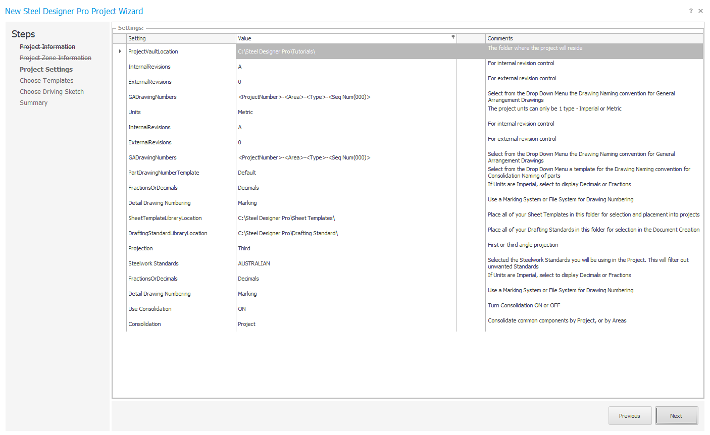Click comment 'Turn Consolidation ON or OFF'
Image resolution: width=710 pixels, height=435 pixels.
tap(524, 305)
